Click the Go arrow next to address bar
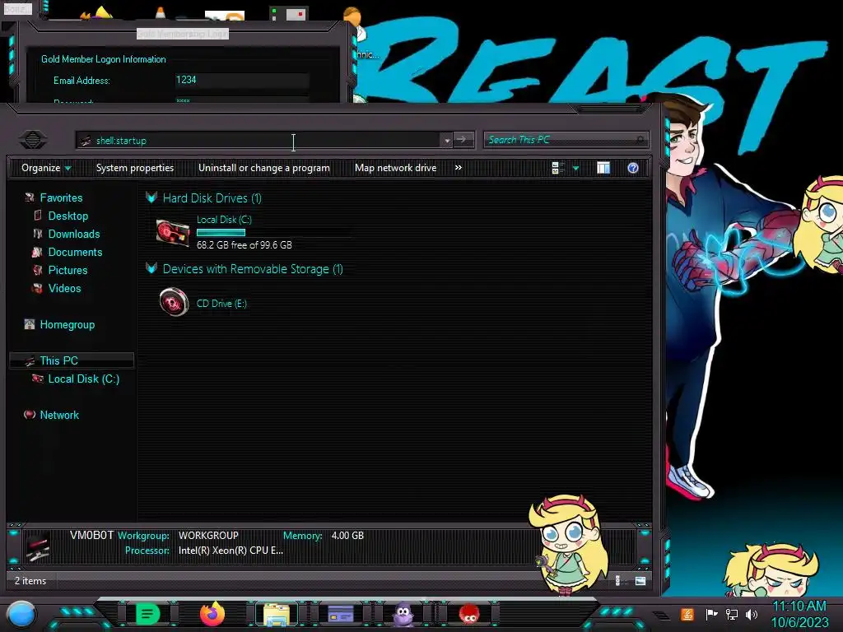 pos(463,140)
